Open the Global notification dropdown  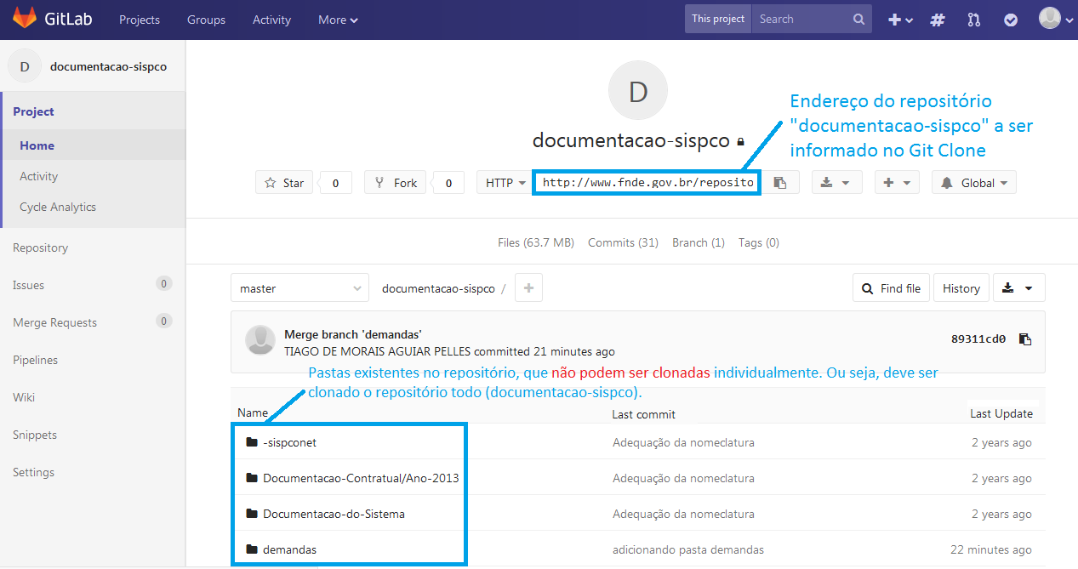[x=973, y=183]
